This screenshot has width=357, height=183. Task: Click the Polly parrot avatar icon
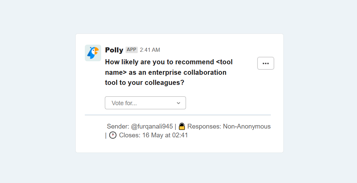tap(93, 53)
